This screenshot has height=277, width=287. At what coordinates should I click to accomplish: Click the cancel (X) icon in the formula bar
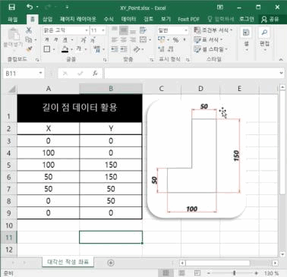[x=65, y=74]
